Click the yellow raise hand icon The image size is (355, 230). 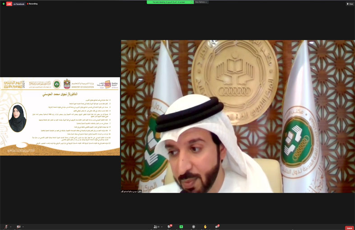pyautogui.click(x=205, y=227)
